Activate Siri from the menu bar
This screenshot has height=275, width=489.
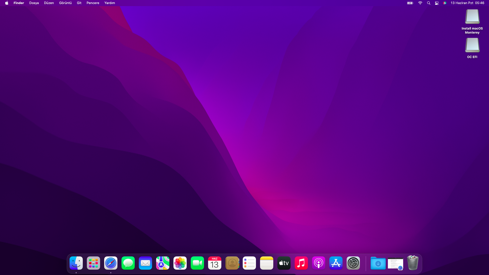coord(445,3)
